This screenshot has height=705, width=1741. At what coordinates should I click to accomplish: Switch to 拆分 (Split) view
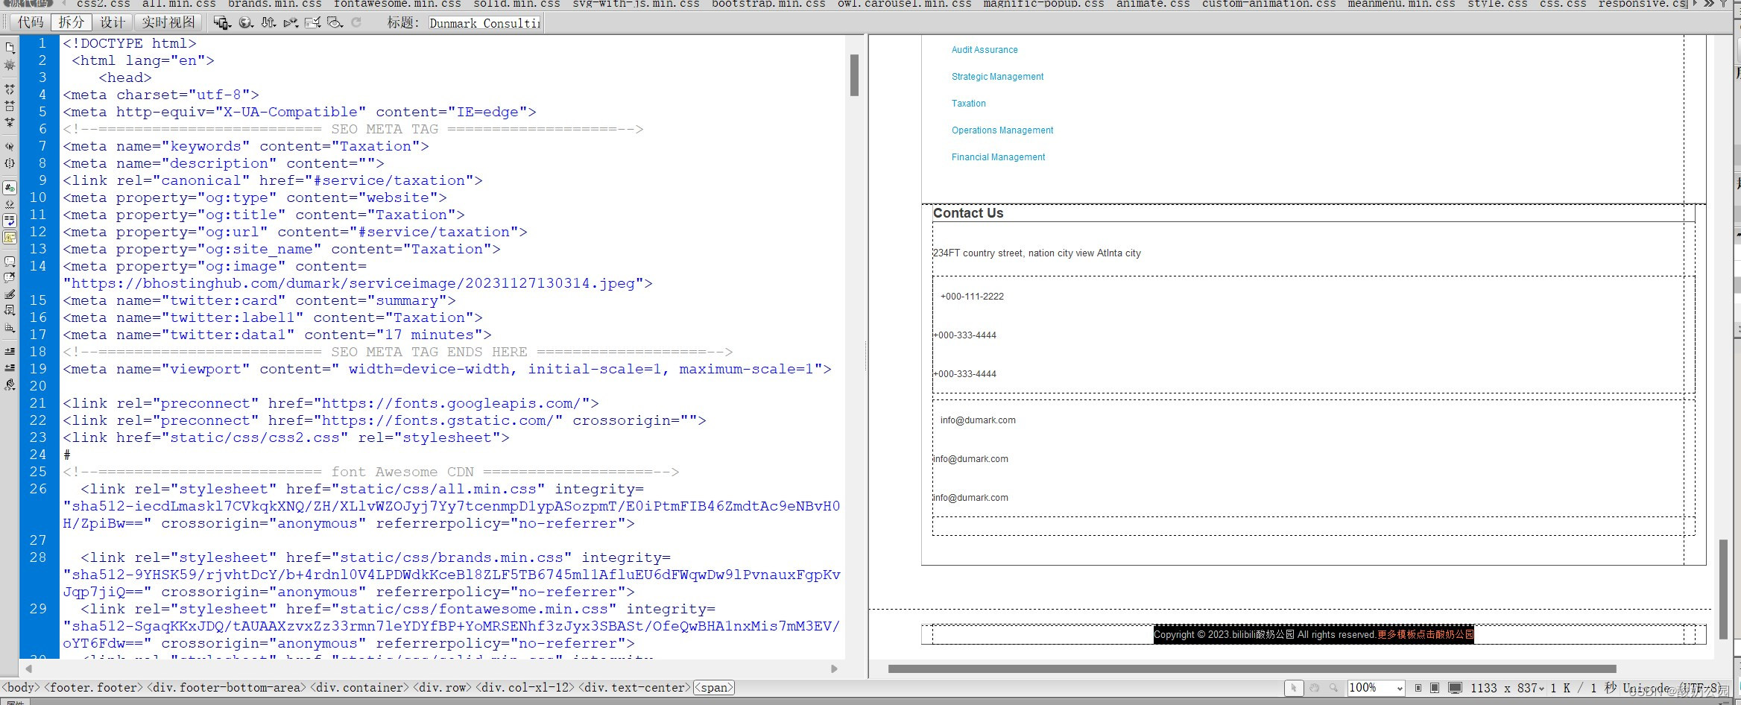[72, 22]
